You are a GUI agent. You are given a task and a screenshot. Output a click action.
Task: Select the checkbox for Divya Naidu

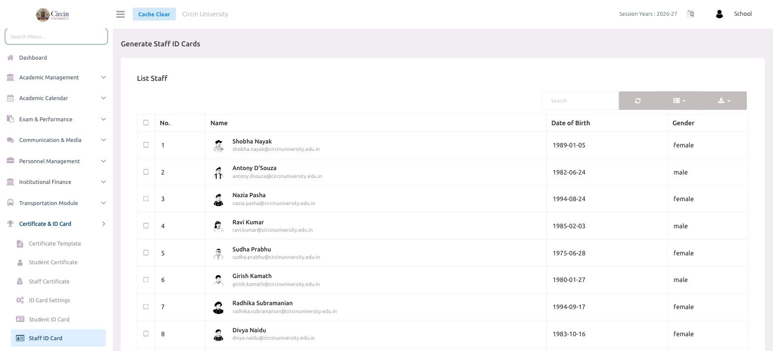(146, 334)
